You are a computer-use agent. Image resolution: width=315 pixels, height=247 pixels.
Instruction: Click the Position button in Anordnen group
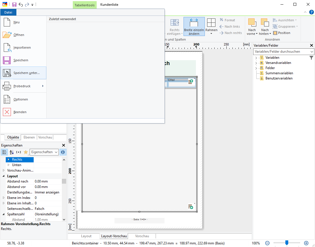click(281, 33)
